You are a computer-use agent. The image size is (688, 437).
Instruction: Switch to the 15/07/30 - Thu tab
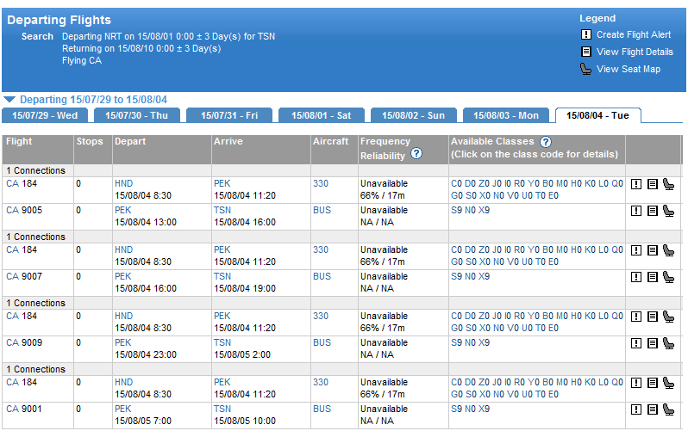136,115
